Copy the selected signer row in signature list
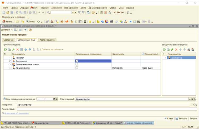199x129 pixels. click(x=9, y=50)
